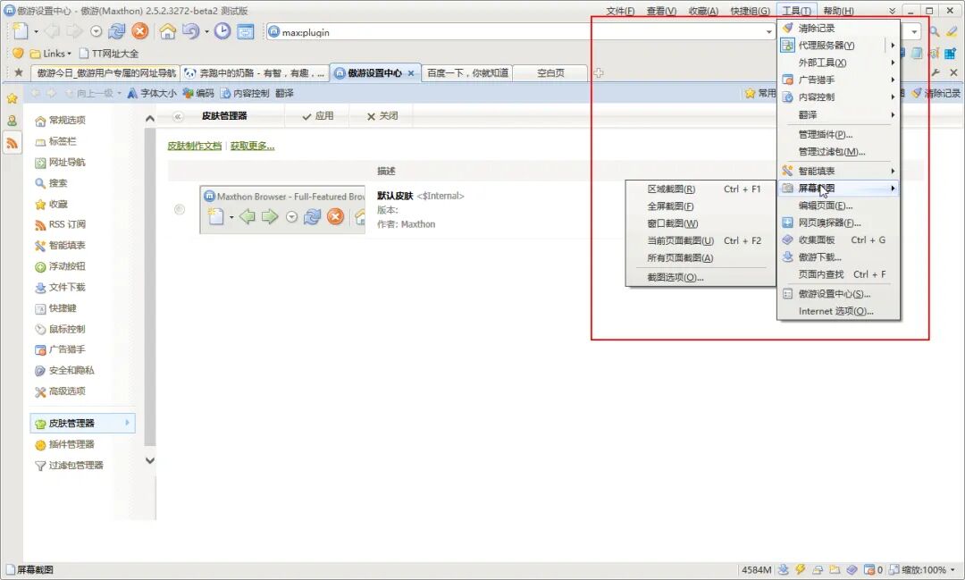Click the 清除记录 toolbar button at right
Screen dimensions: 965x580
click(x=936, y=93)
